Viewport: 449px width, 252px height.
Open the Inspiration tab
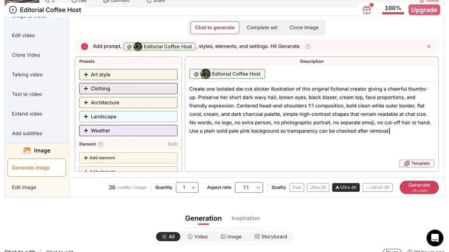pos(246,218)
